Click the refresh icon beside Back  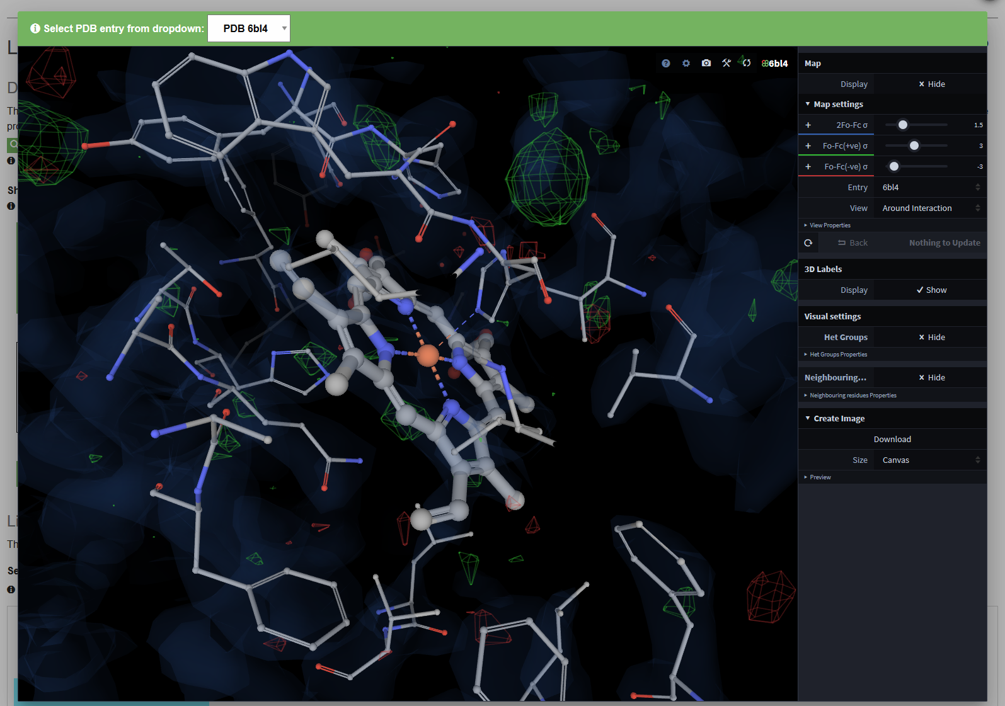click(x=808, y=243)
